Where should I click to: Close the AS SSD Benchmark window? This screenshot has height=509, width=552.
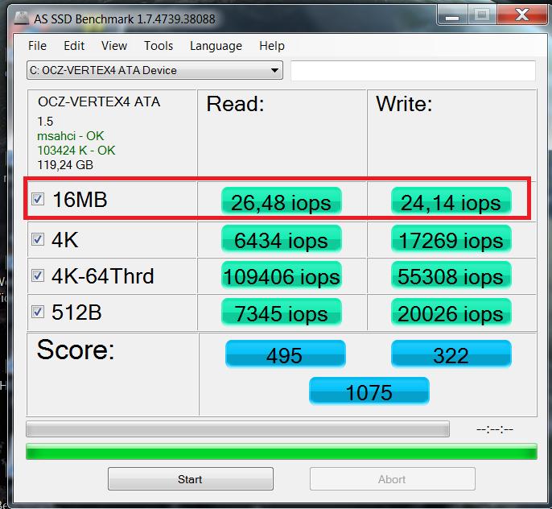coord(521,15)
